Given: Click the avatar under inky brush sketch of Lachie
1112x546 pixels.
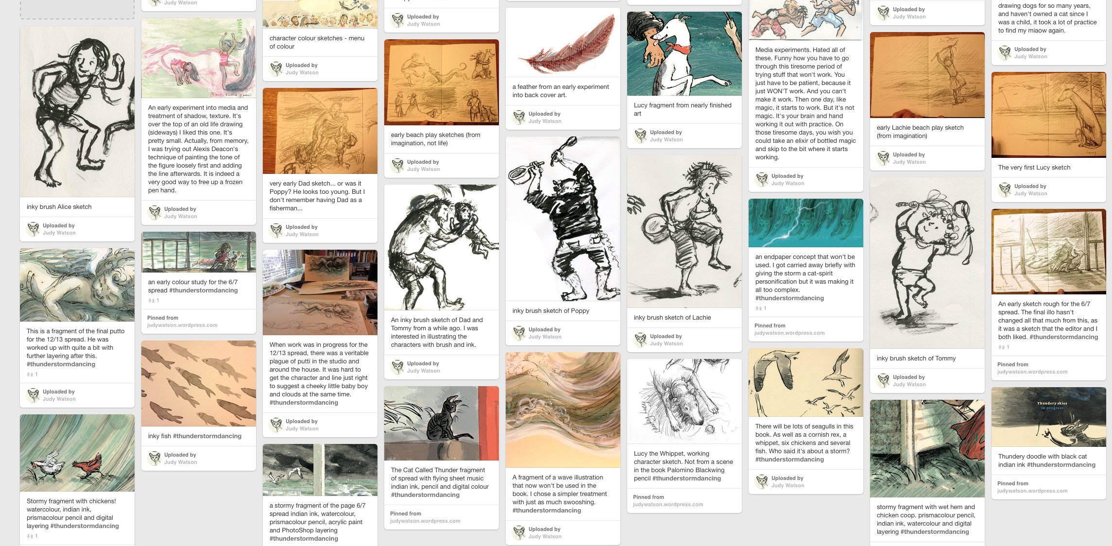Looking at the screenshot, I should tap(640, 340).
